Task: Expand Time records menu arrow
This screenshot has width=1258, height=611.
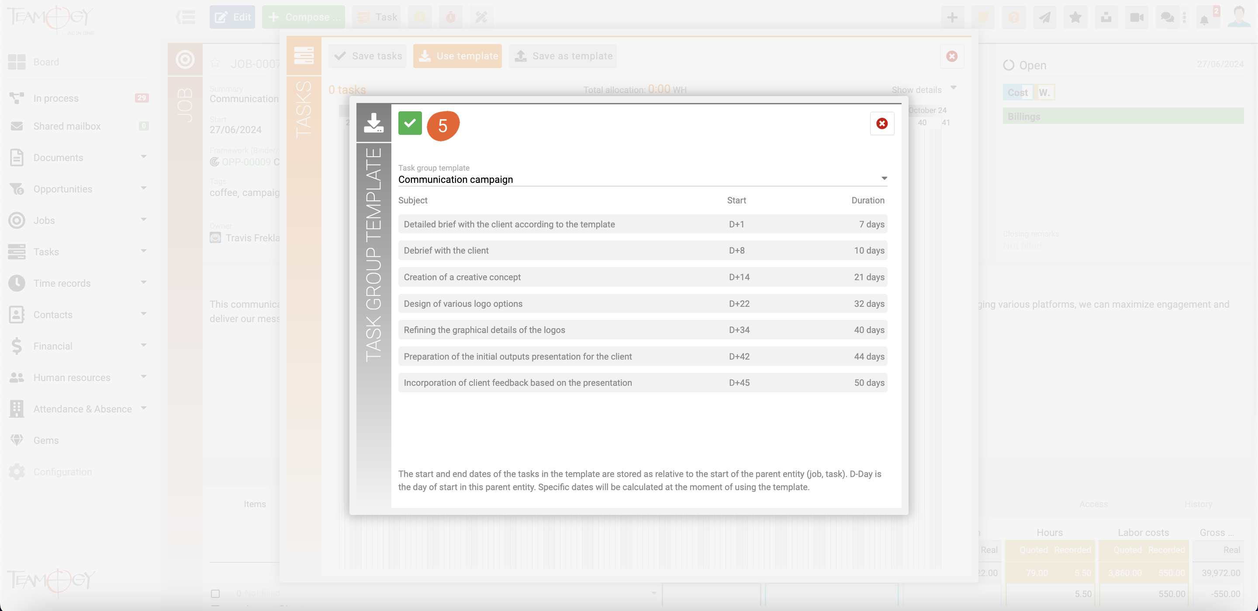Action: [144, 282]
